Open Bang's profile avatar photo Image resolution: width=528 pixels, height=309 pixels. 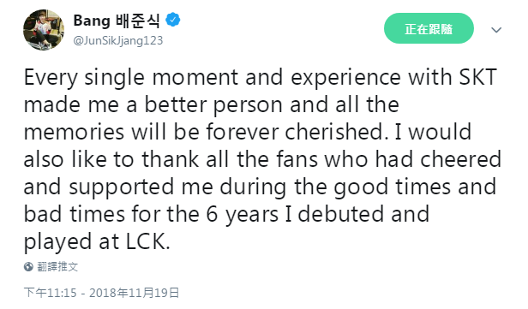coord(44,30)
